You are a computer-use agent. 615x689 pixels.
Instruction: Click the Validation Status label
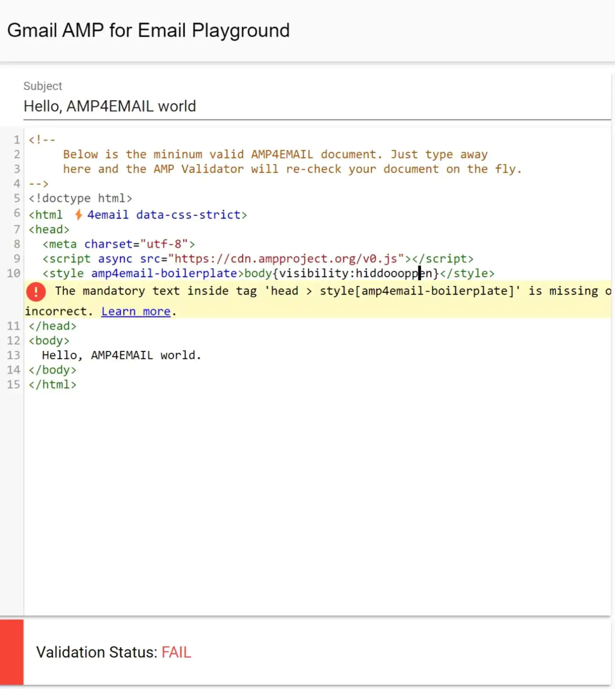point(97,652)
